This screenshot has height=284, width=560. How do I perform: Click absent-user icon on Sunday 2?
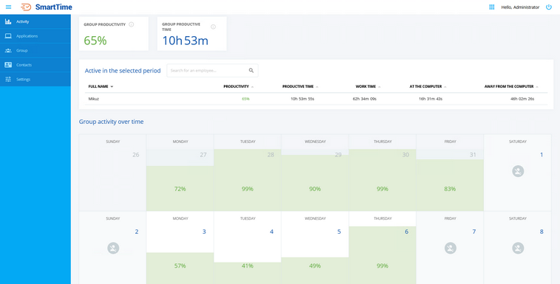pos(113,249)
